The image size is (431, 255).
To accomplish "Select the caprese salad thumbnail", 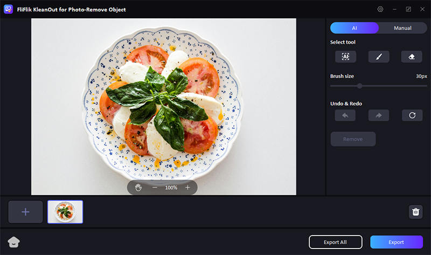I will (65, 212).
